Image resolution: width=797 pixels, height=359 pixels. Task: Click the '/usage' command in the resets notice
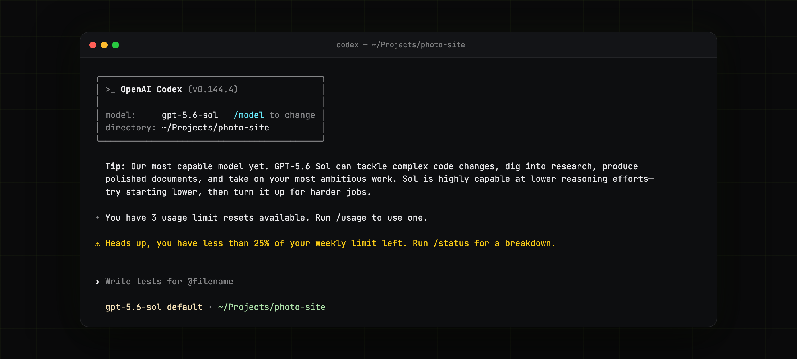(351, 218)
